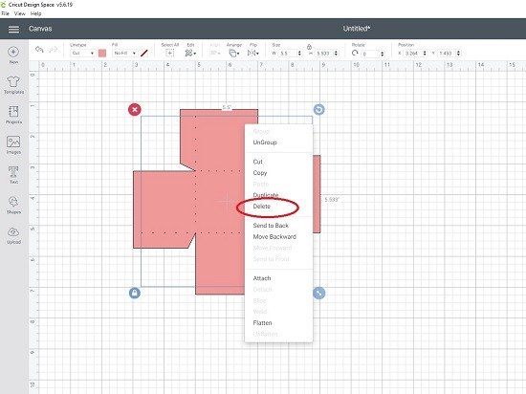Adjust the Width stepper arrows

click(299, 54)
